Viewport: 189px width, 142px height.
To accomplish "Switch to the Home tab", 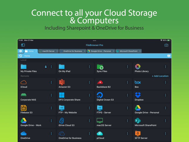I will point(31,51).
